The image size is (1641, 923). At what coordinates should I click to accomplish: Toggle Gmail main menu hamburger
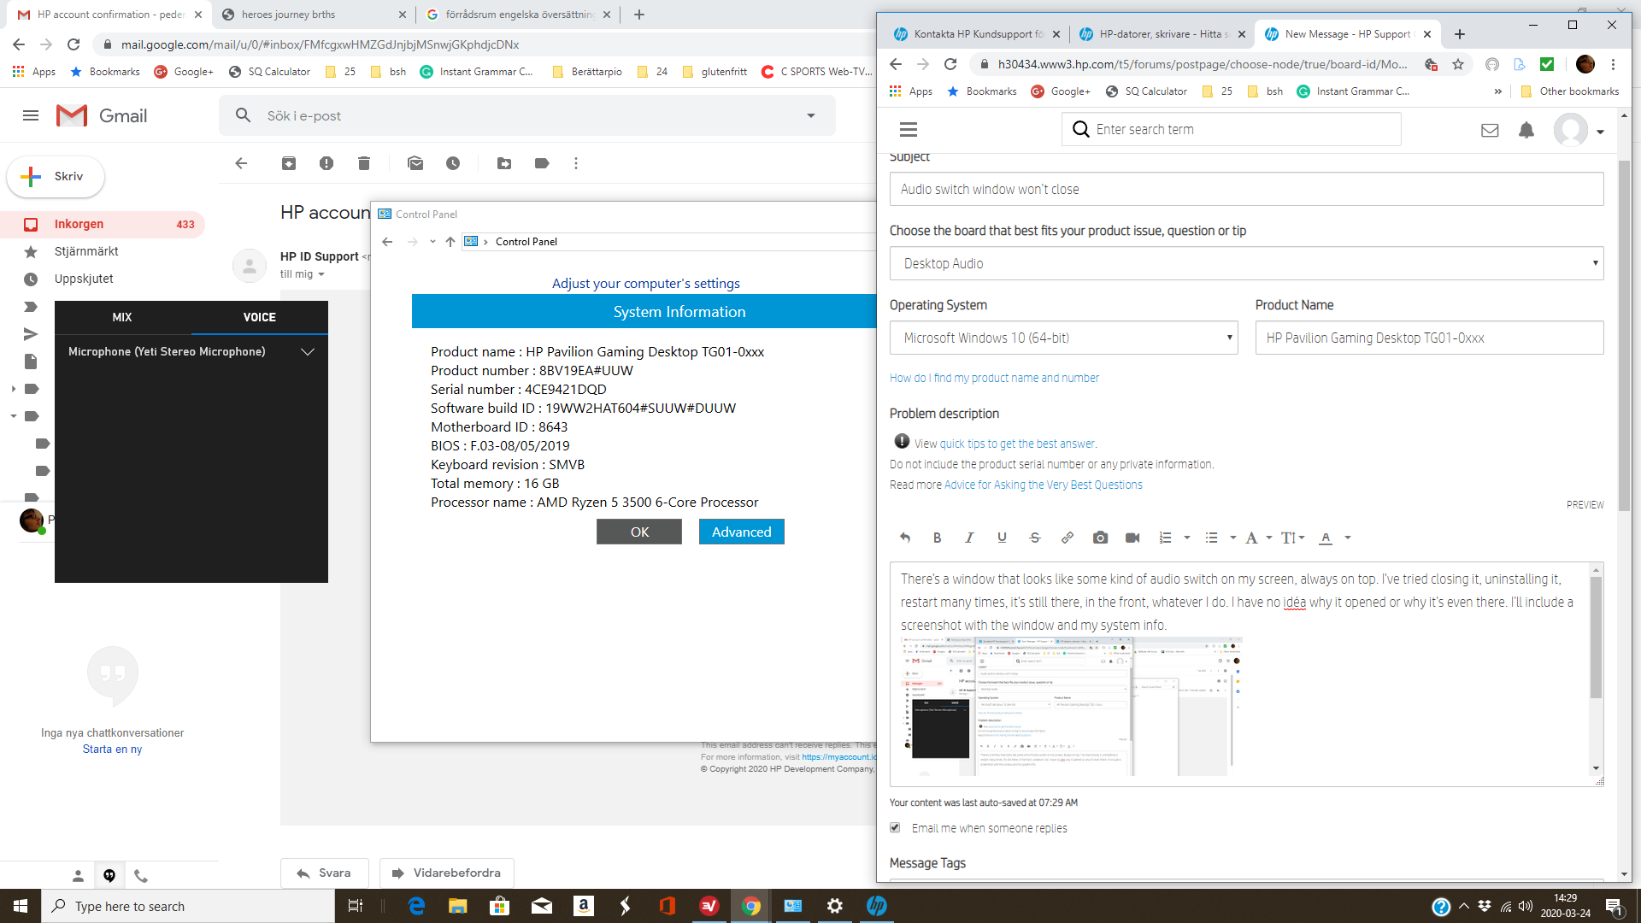click(x=31, y=115)
